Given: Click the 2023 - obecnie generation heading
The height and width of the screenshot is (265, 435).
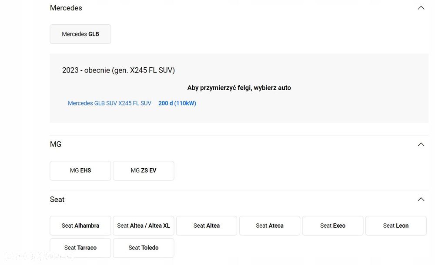Looking at the screenshot, I should pos(118,70).
